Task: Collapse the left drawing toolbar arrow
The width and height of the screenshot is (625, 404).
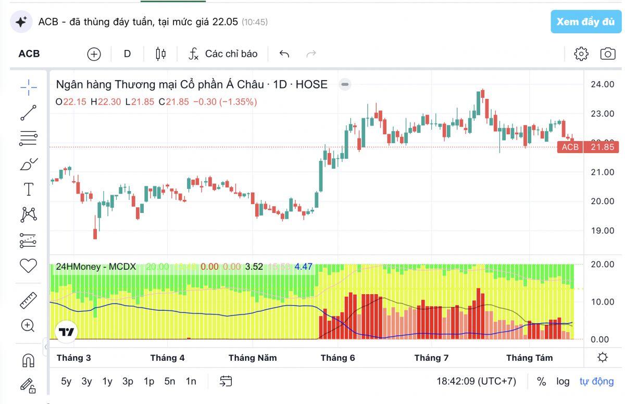Action: (45, 347)
